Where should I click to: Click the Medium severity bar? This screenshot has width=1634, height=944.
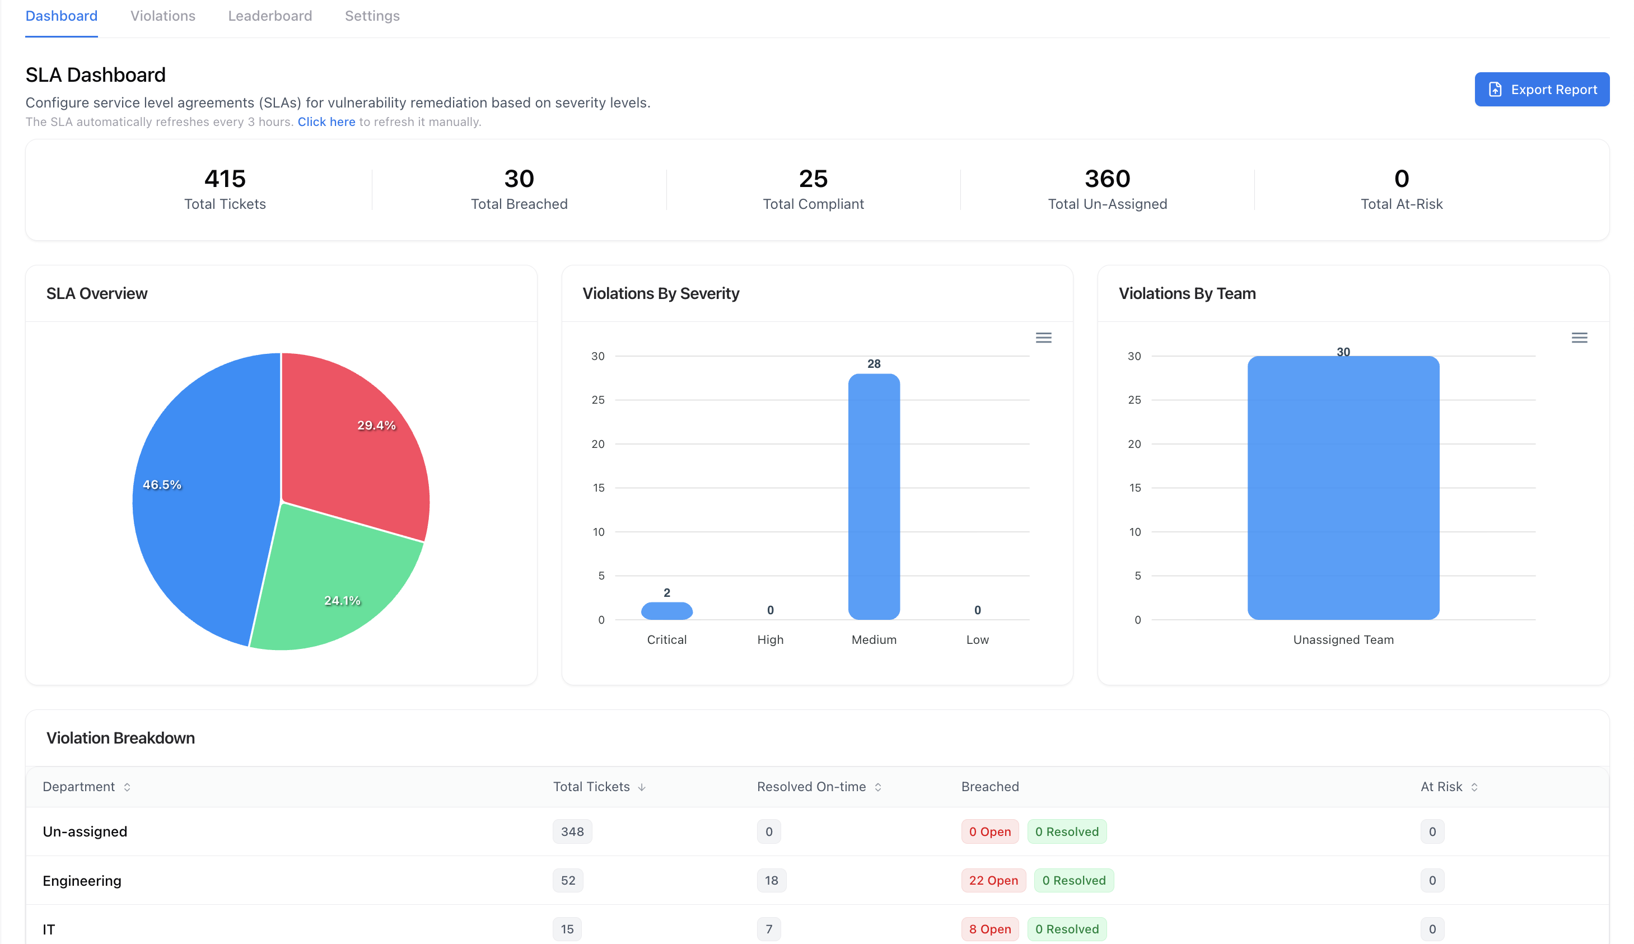click(874, 496)
